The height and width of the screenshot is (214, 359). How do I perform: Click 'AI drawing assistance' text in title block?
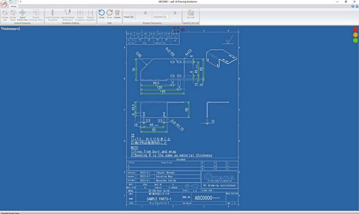tap(219, 185)
